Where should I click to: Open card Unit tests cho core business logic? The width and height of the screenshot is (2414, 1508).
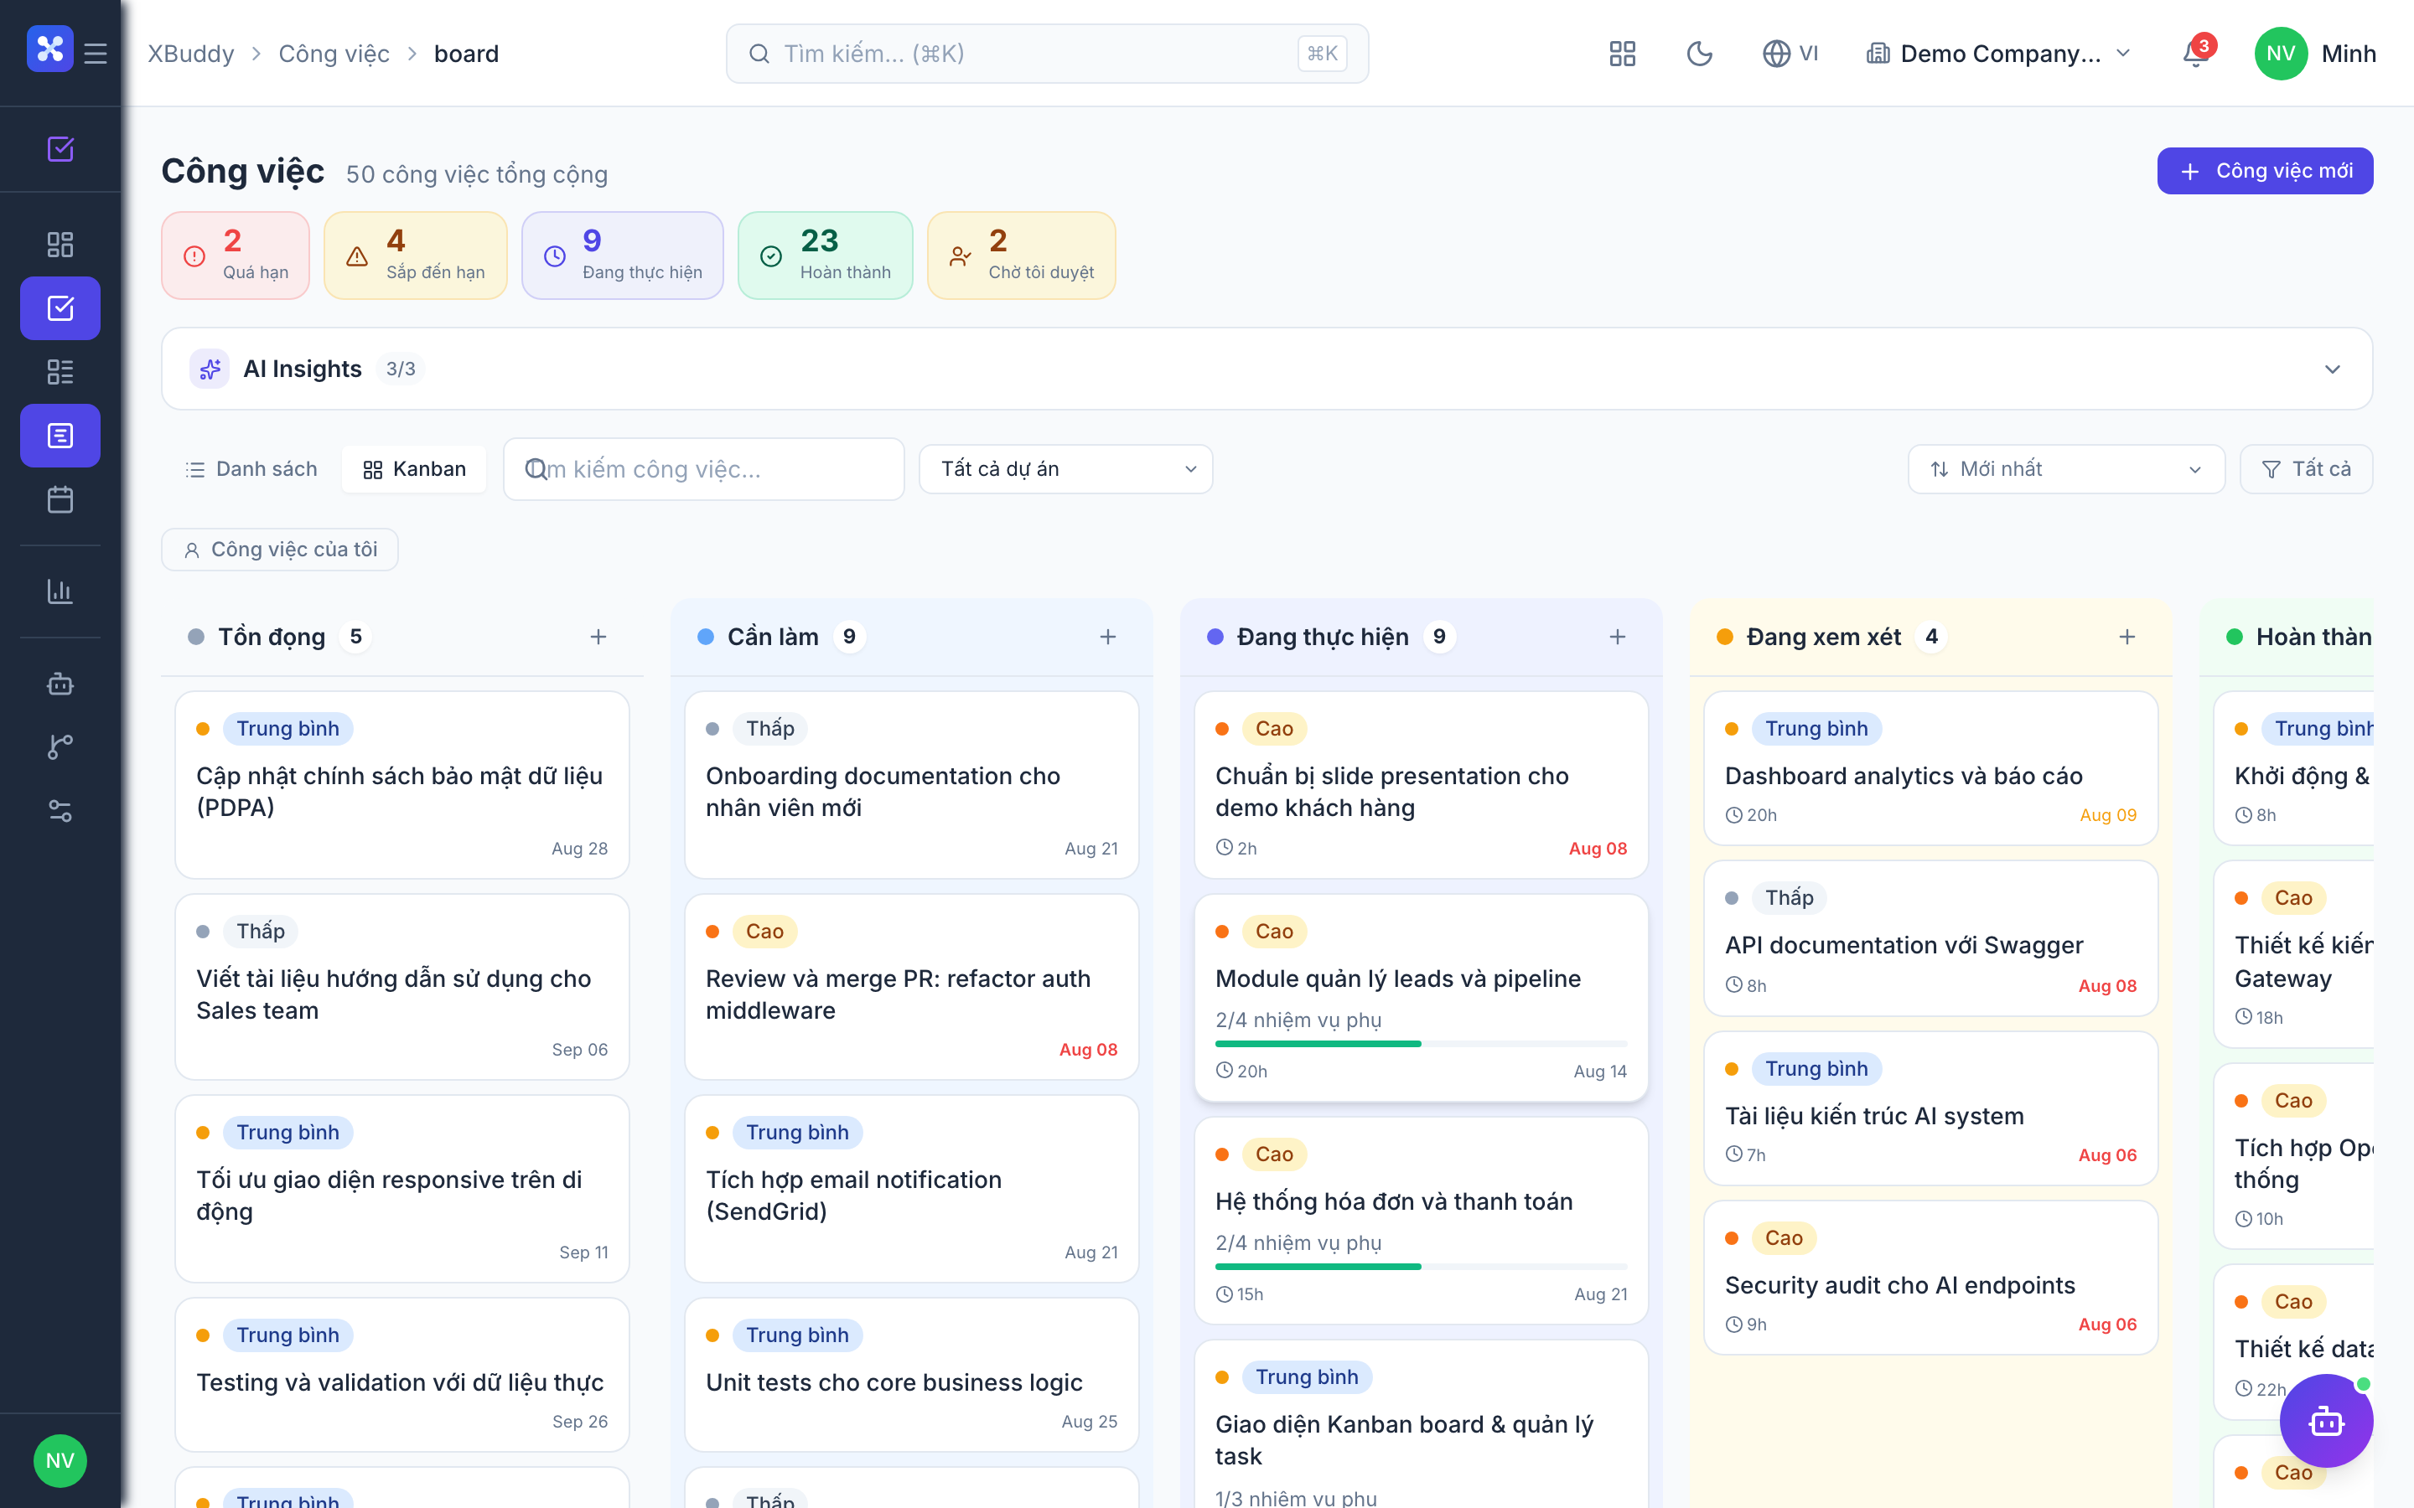pyautogui.click(x=912, y=1376)
